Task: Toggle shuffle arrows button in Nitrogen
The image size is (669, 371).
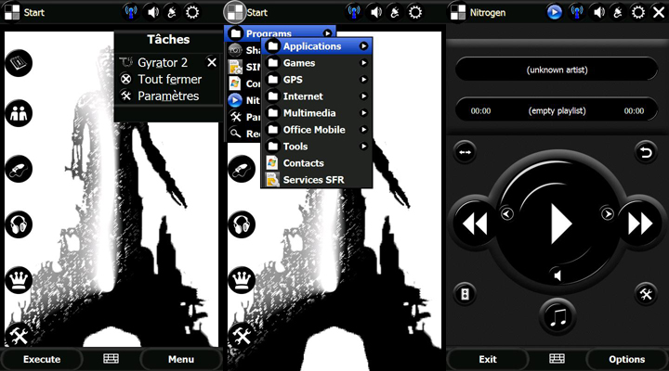Action: 466,152
